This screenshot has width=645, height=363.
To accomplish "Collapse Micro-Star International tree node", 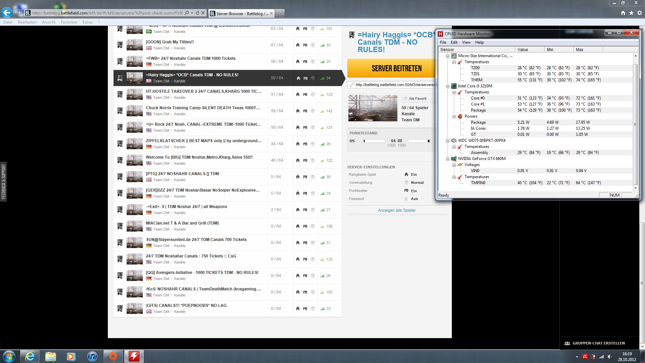I will [447, 56].
